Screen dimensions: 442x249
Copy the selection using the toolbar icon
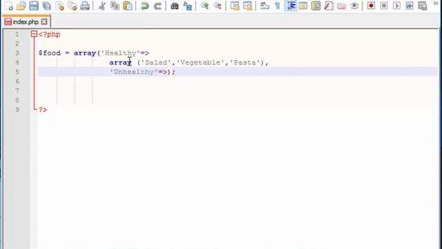(x=115, y=6)
